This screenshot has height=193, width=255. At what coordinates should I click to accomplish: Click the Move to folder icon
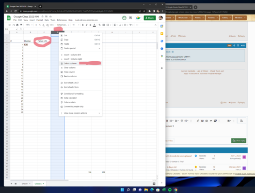pos(47,16)
